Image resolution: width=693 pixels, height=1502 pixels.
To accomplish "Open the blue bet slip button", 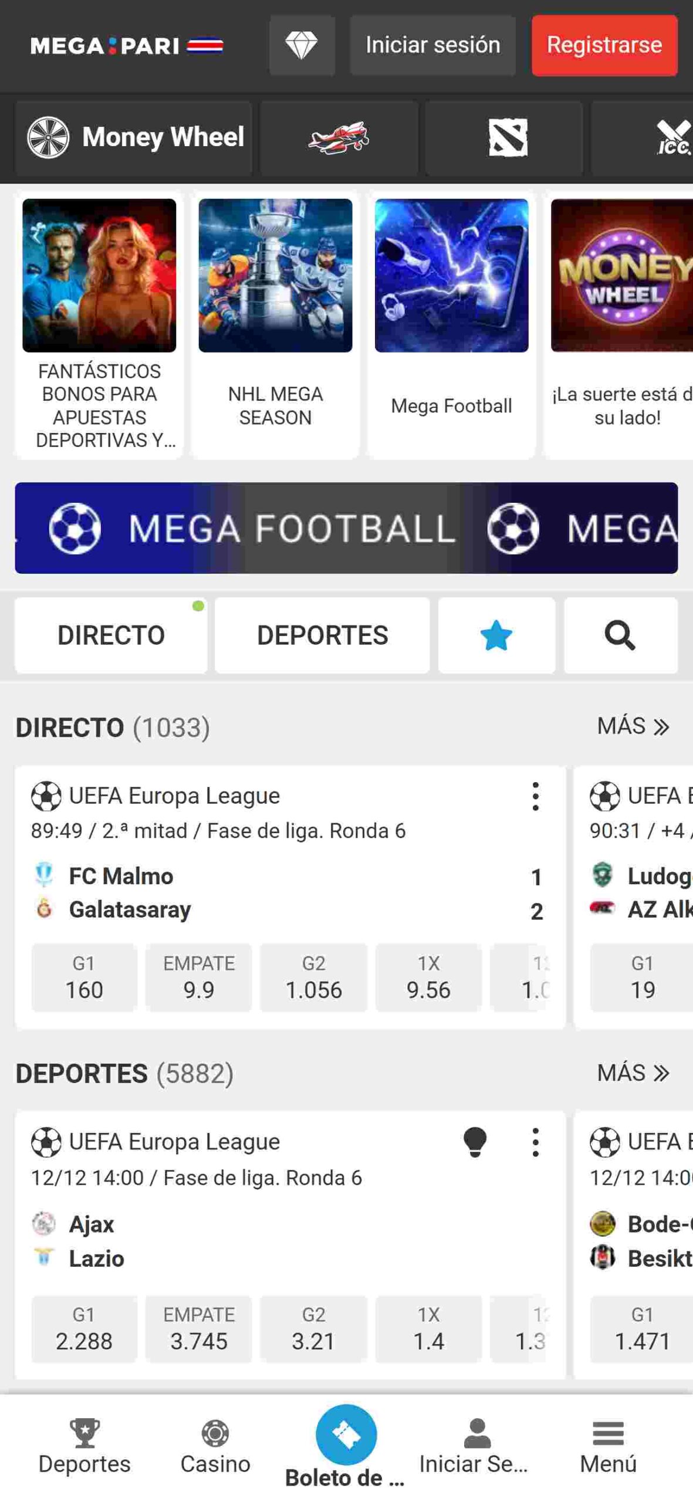I will pos(346,1433).
